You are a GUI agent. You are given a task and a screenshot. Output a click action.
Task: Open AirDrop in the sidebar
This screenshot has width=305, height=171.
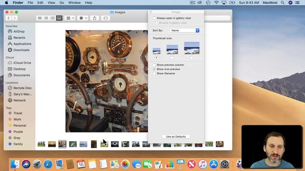pyautogui.click(x=19, y=31)
